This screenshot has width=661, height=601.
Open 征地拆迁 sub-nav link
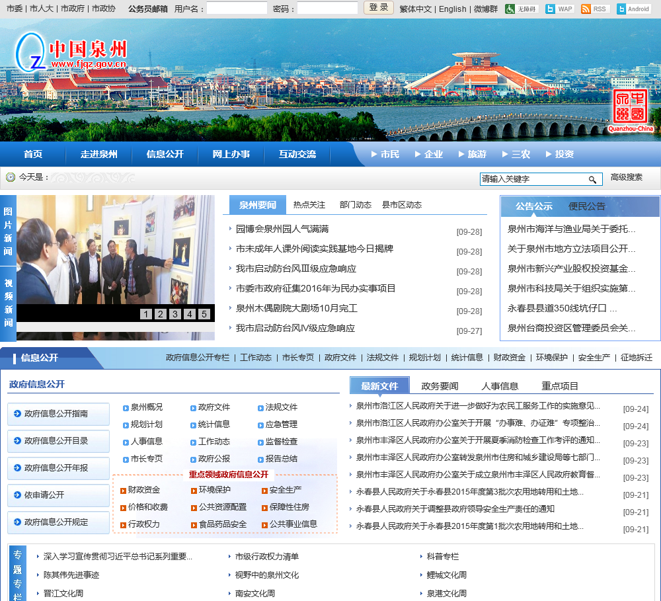(636, 358)
